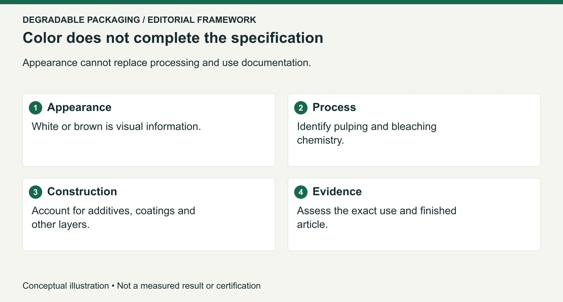
Task: Click the title 'Color does not complete the specification'
Action: [x=173, y=38]
